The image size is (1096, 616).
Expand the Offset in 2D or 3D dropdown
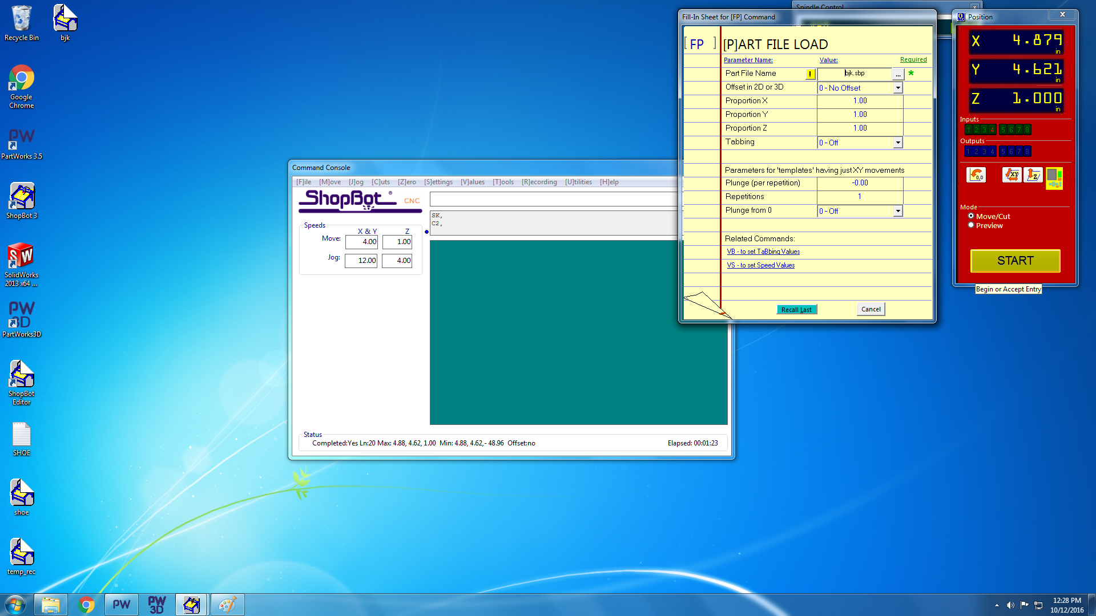(898, 88)
